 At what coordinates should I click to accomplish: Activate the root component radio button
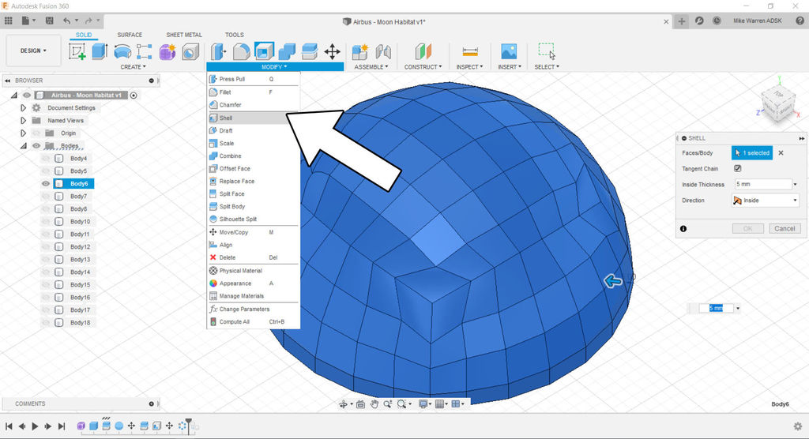pyautogui.click(x=134, y=96)
